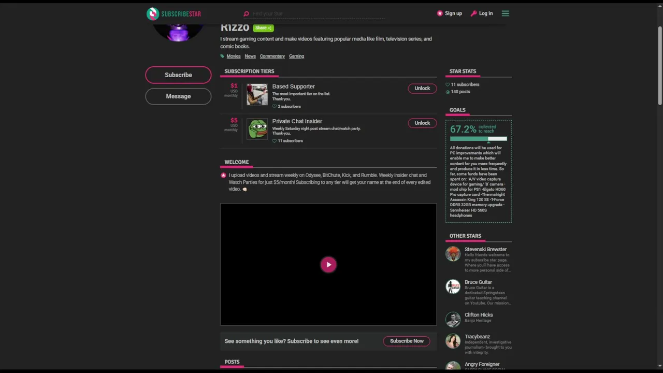Open Bruce Guitar's avatar
Screen dimensions: 663x373
coord(453,286)
